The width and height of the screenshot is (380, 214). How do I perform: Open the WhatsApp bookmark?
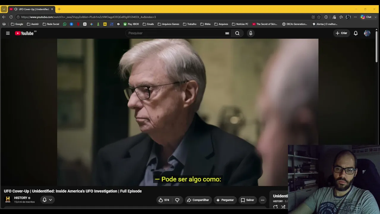coord(65,24)
